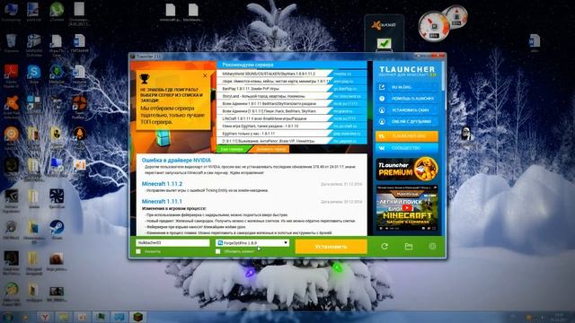Open launcher settings gear icon
575x323 pixels.
click(432, 247)
